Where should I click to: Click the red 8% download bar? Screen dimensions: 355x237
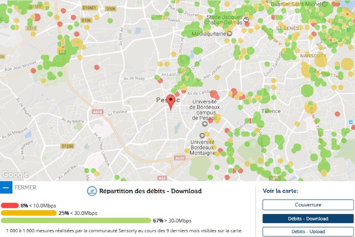[10, 205]
